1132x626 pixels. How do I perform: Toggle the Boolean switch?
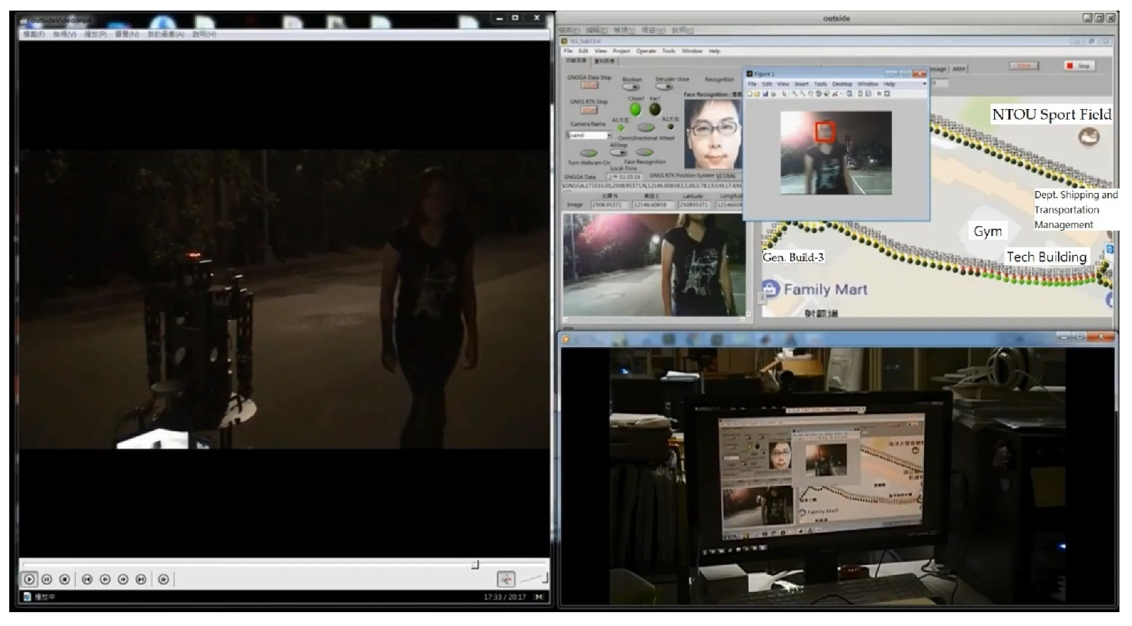[x=632, y=87]
